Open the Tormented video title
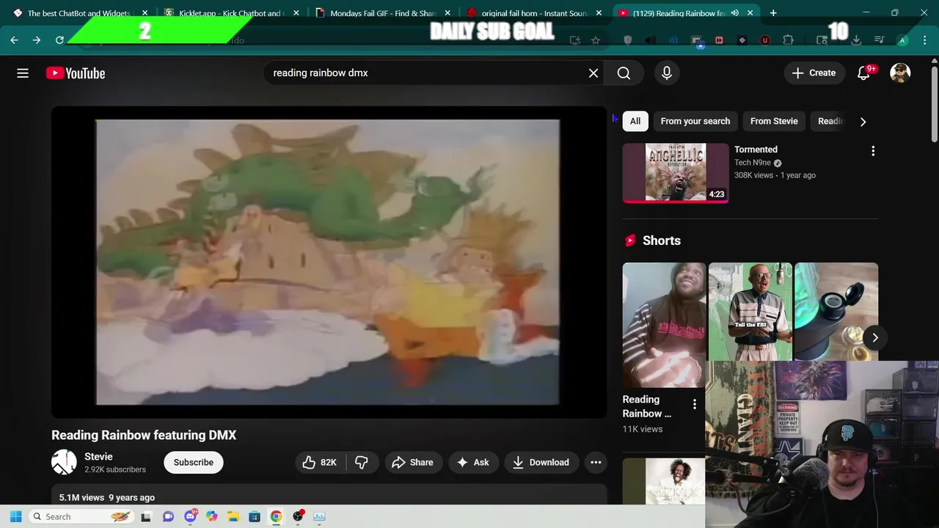 [756, 149]
